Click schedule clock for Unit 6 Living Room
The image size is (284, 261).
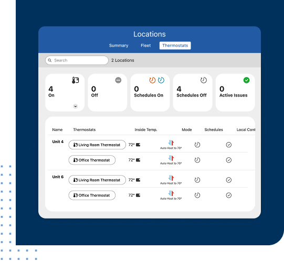(197, 180)
